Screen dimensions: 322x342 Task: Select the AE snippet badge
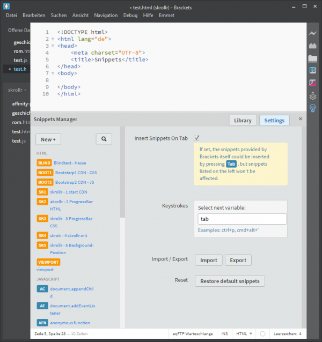42,306
